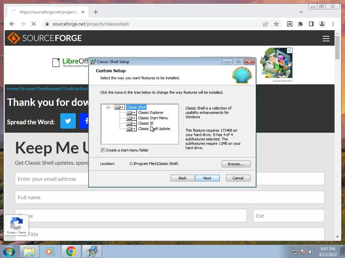Go back in Chrome browser
This screenshot has width=345, height=258.
click(12, 24)
